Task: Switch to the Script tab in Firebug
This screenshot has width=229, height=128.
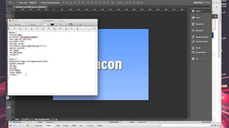Action: click(x=65, y=126)
